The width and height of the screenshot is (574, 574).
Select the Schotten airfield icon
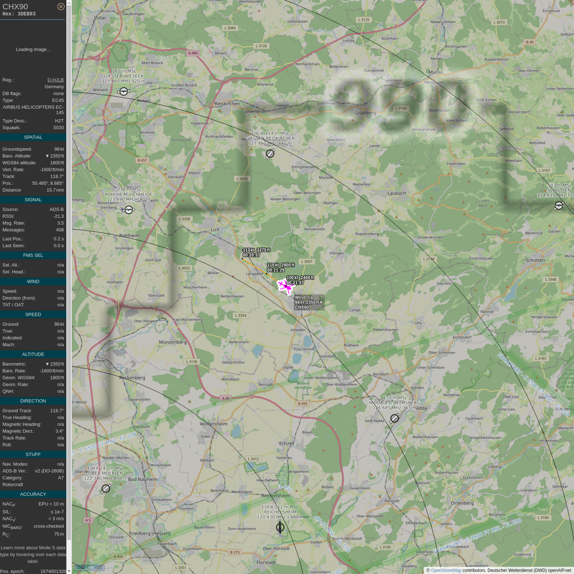click(559, 205)
